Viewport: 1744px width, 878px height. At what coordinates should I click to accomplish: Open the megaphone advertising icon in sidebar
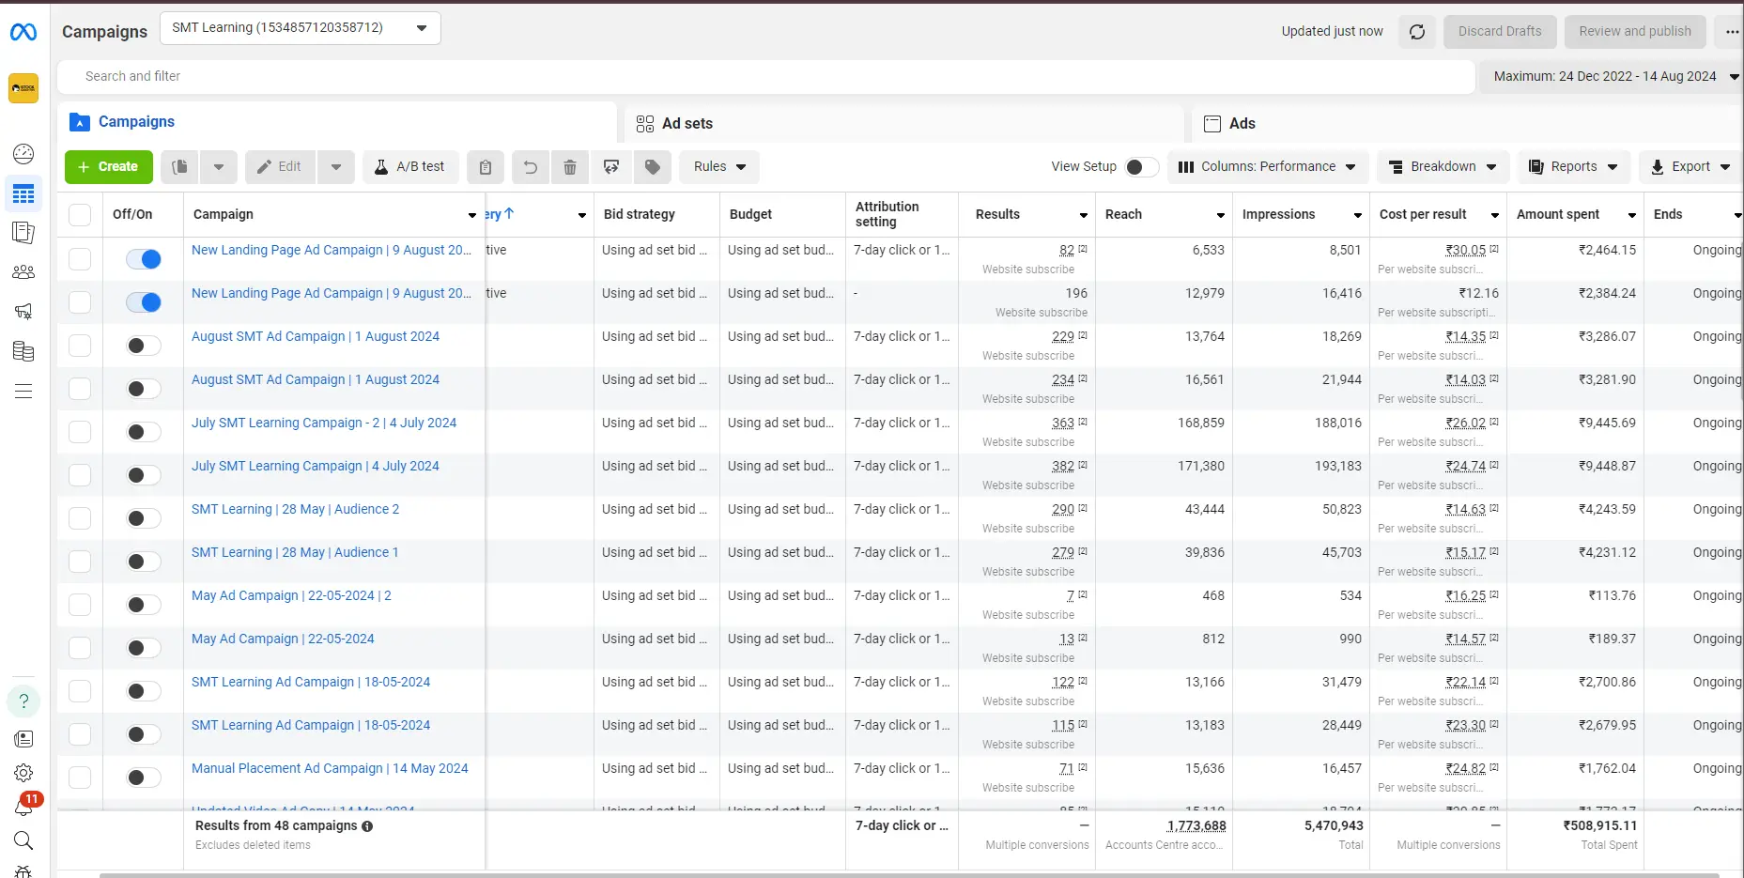23,311
